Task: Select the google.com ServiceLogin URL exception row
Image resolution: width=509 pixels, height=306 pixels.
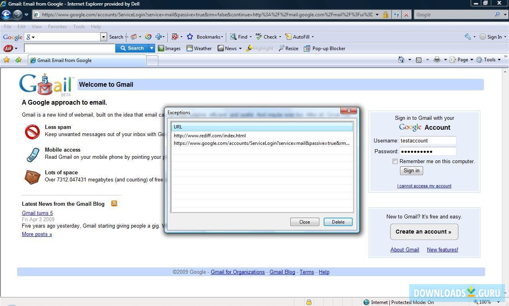Action: (262, 143)
